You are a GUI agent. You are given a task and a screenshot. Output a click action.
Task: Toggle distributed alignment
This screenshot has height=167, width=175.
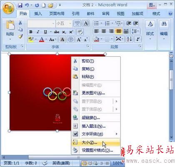pos(126,31)
